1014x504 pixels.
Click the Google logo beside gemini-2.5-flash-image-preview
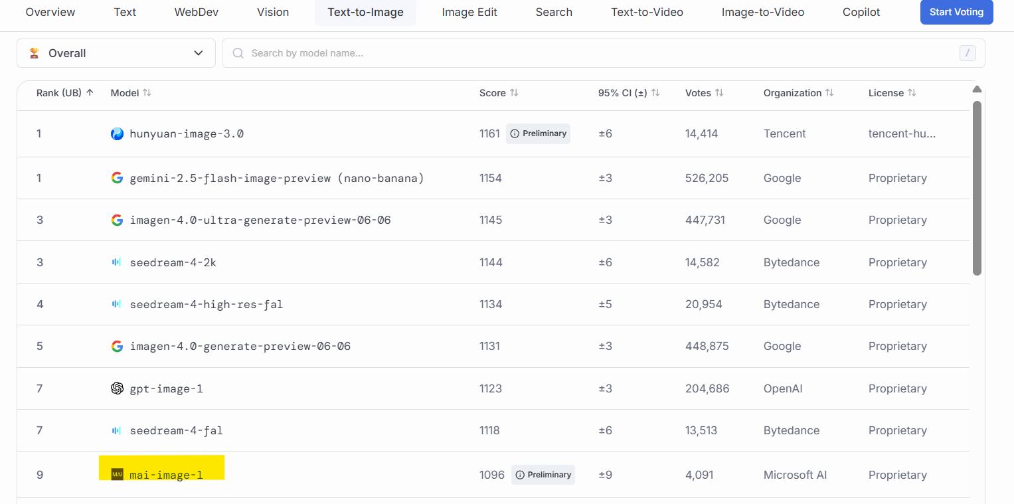click(117, 178)
